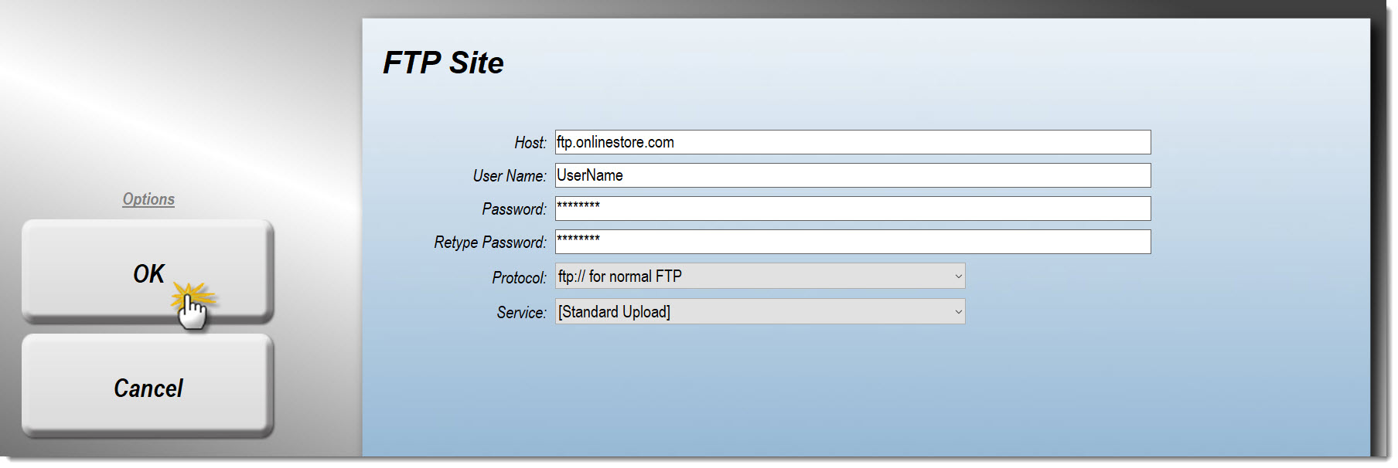Click the User Name: label

pos(510,176)
